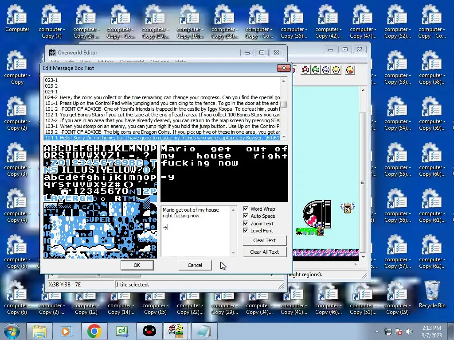Screen dimensions: 454x340
Task: Click the Clear All Text button
Action: 264,252
